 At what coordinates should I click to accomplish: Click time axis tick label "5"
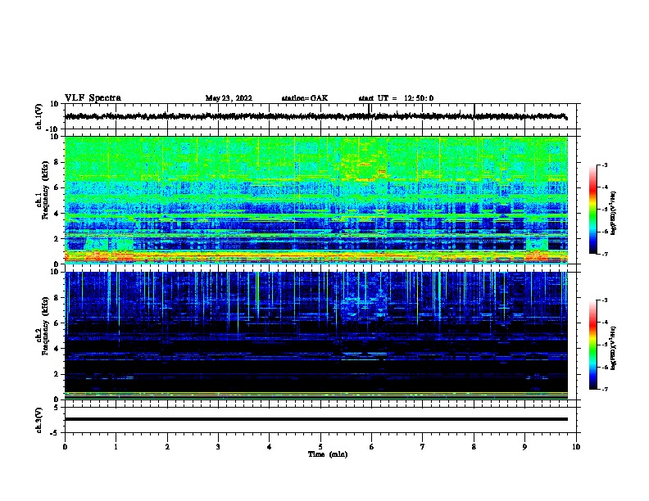320,447
